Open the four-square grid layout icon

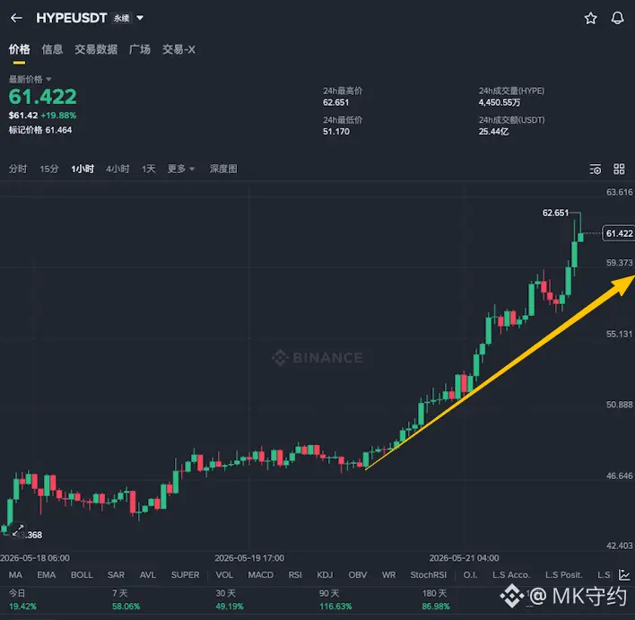(x=619, y=169)
